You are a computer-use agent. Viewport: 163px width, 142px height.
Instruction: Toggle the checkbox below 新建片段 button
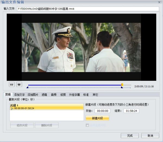(x=87, y=125)
